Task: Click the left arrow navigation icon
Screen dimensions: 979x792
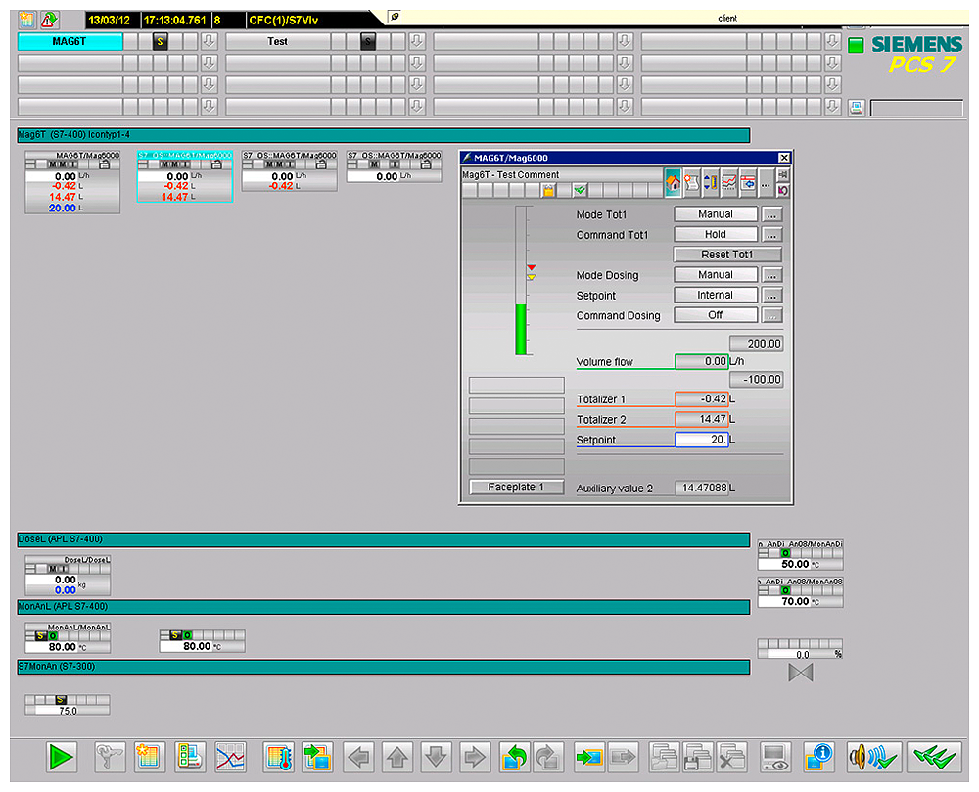Action: pos(359,757)
